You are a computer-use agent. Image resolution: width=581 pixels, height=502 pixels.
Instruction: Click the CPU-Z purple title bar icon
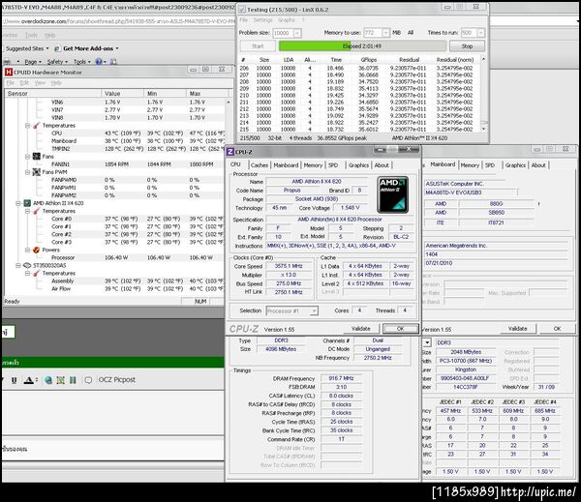(x=230, y=151)
